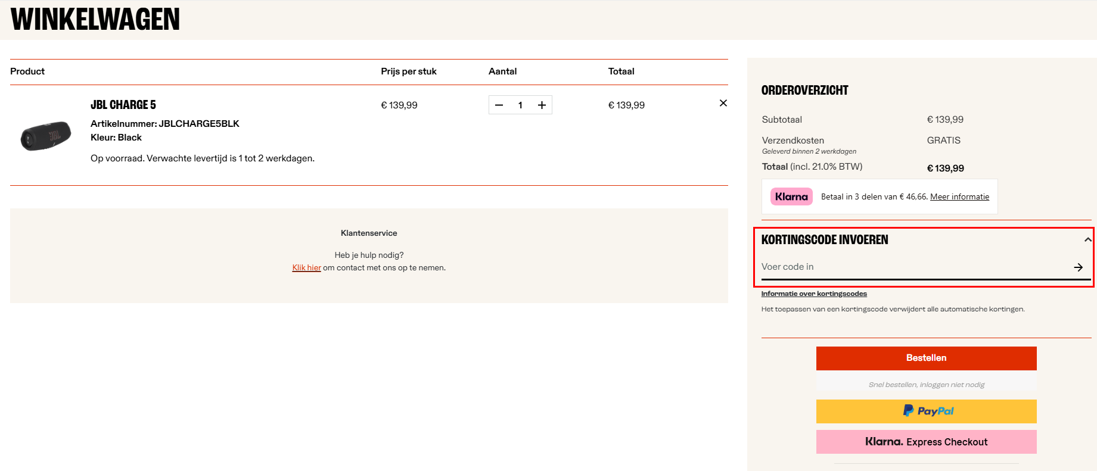Click the 'Klantenservice' heading
Image resolution: width=1097 pixels, height=471 pixels.
click(369, 233)
